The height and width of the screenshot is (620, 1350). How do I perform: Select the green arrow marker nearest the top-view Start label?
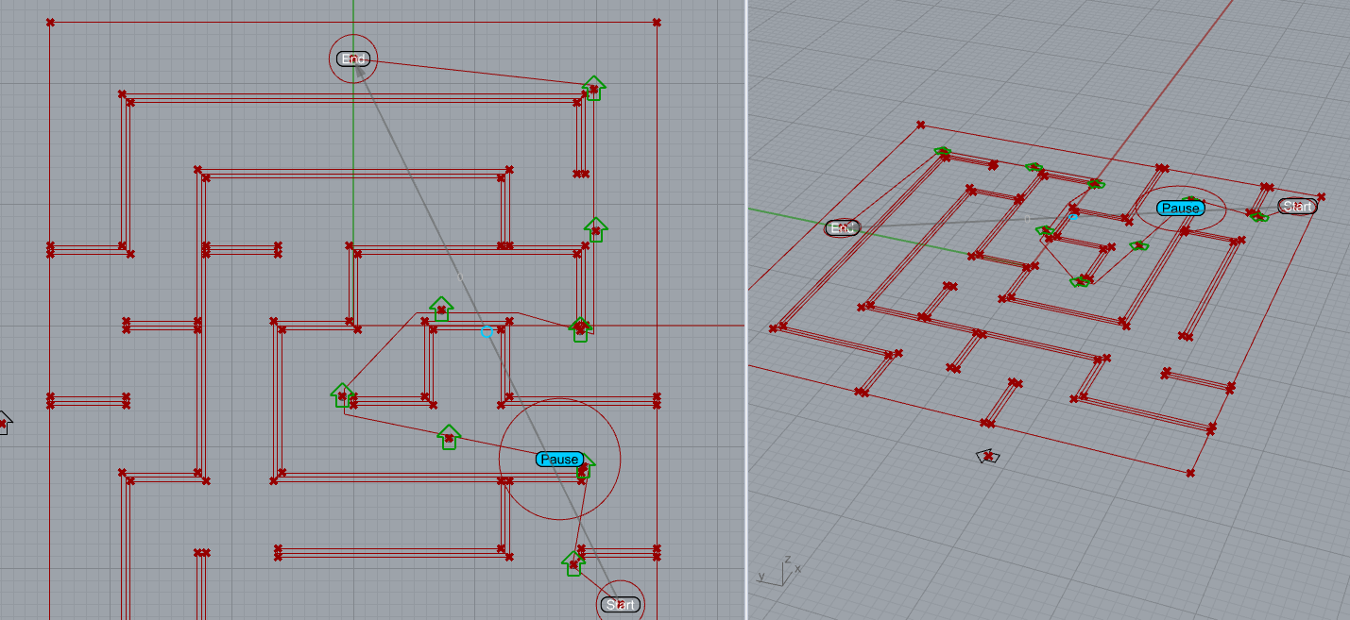[x=572, y=563]
